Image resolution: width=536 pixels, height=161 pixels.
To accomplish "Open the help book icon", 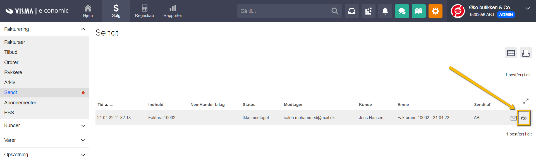I will [x=418, y=11].
